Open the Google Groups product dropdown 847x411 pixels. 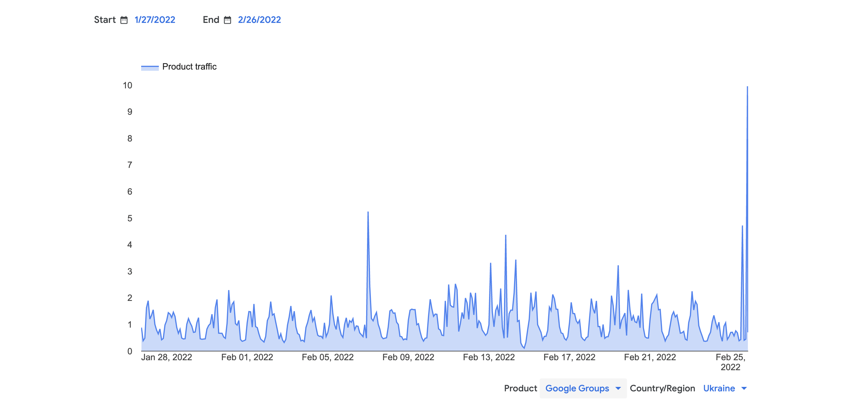[x=577, y=388]
